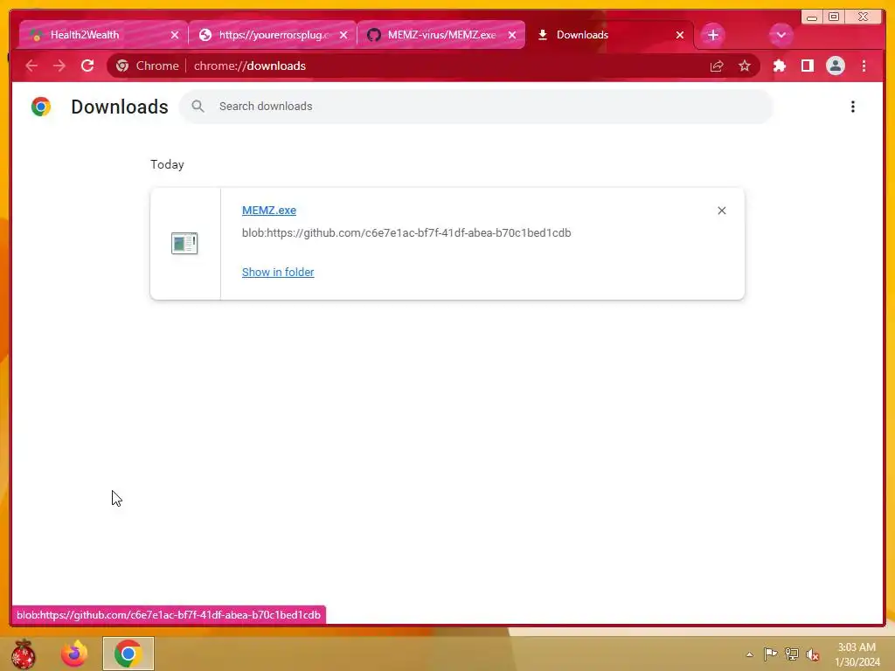
Task: Minimize the Chrome window
Action: point(811,17)
